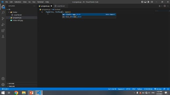The image size is (170, 95).
Task: Click the unsaved dot on program.py tab
Action: (51, 6)
